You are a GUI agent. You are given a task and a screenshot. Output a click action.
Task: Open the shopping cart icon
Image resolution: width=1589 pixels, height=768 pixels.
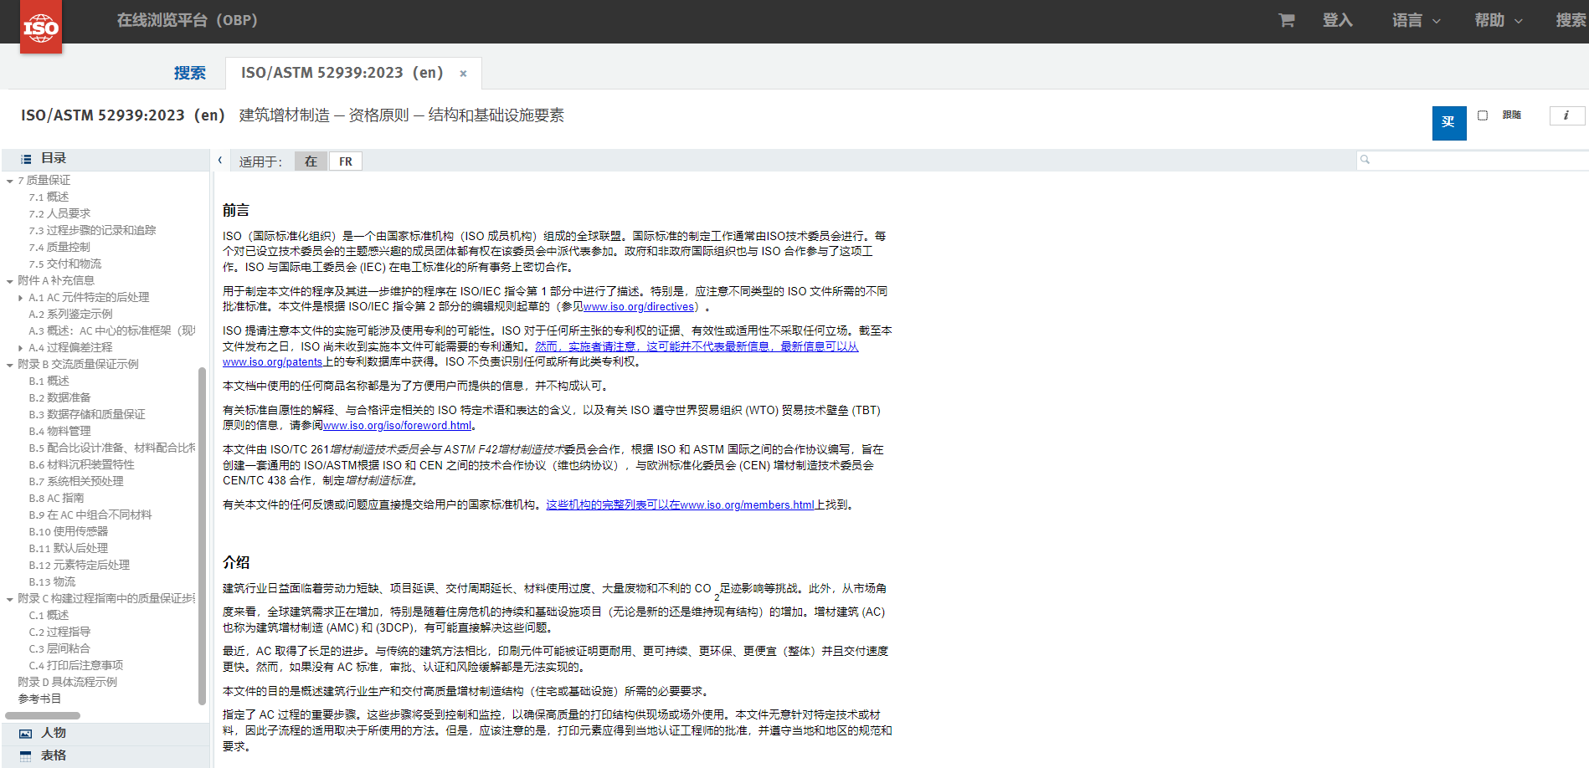(1287, 20)
